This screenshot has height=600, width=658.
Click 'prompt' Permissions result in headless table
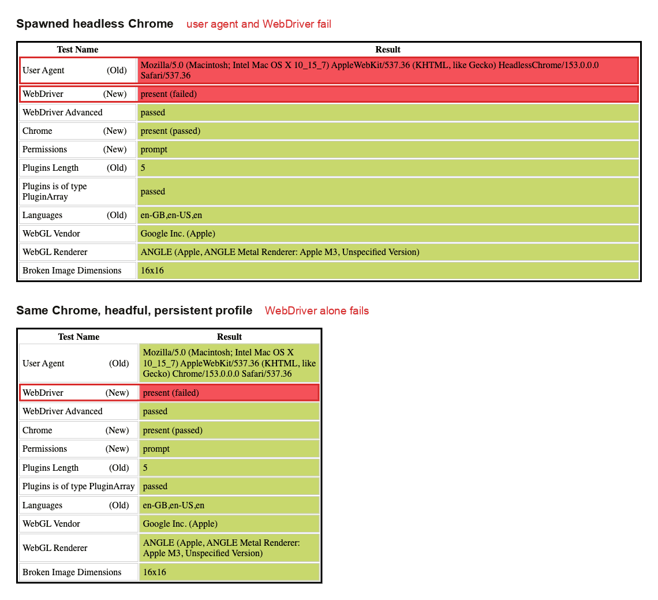(388, 149)
